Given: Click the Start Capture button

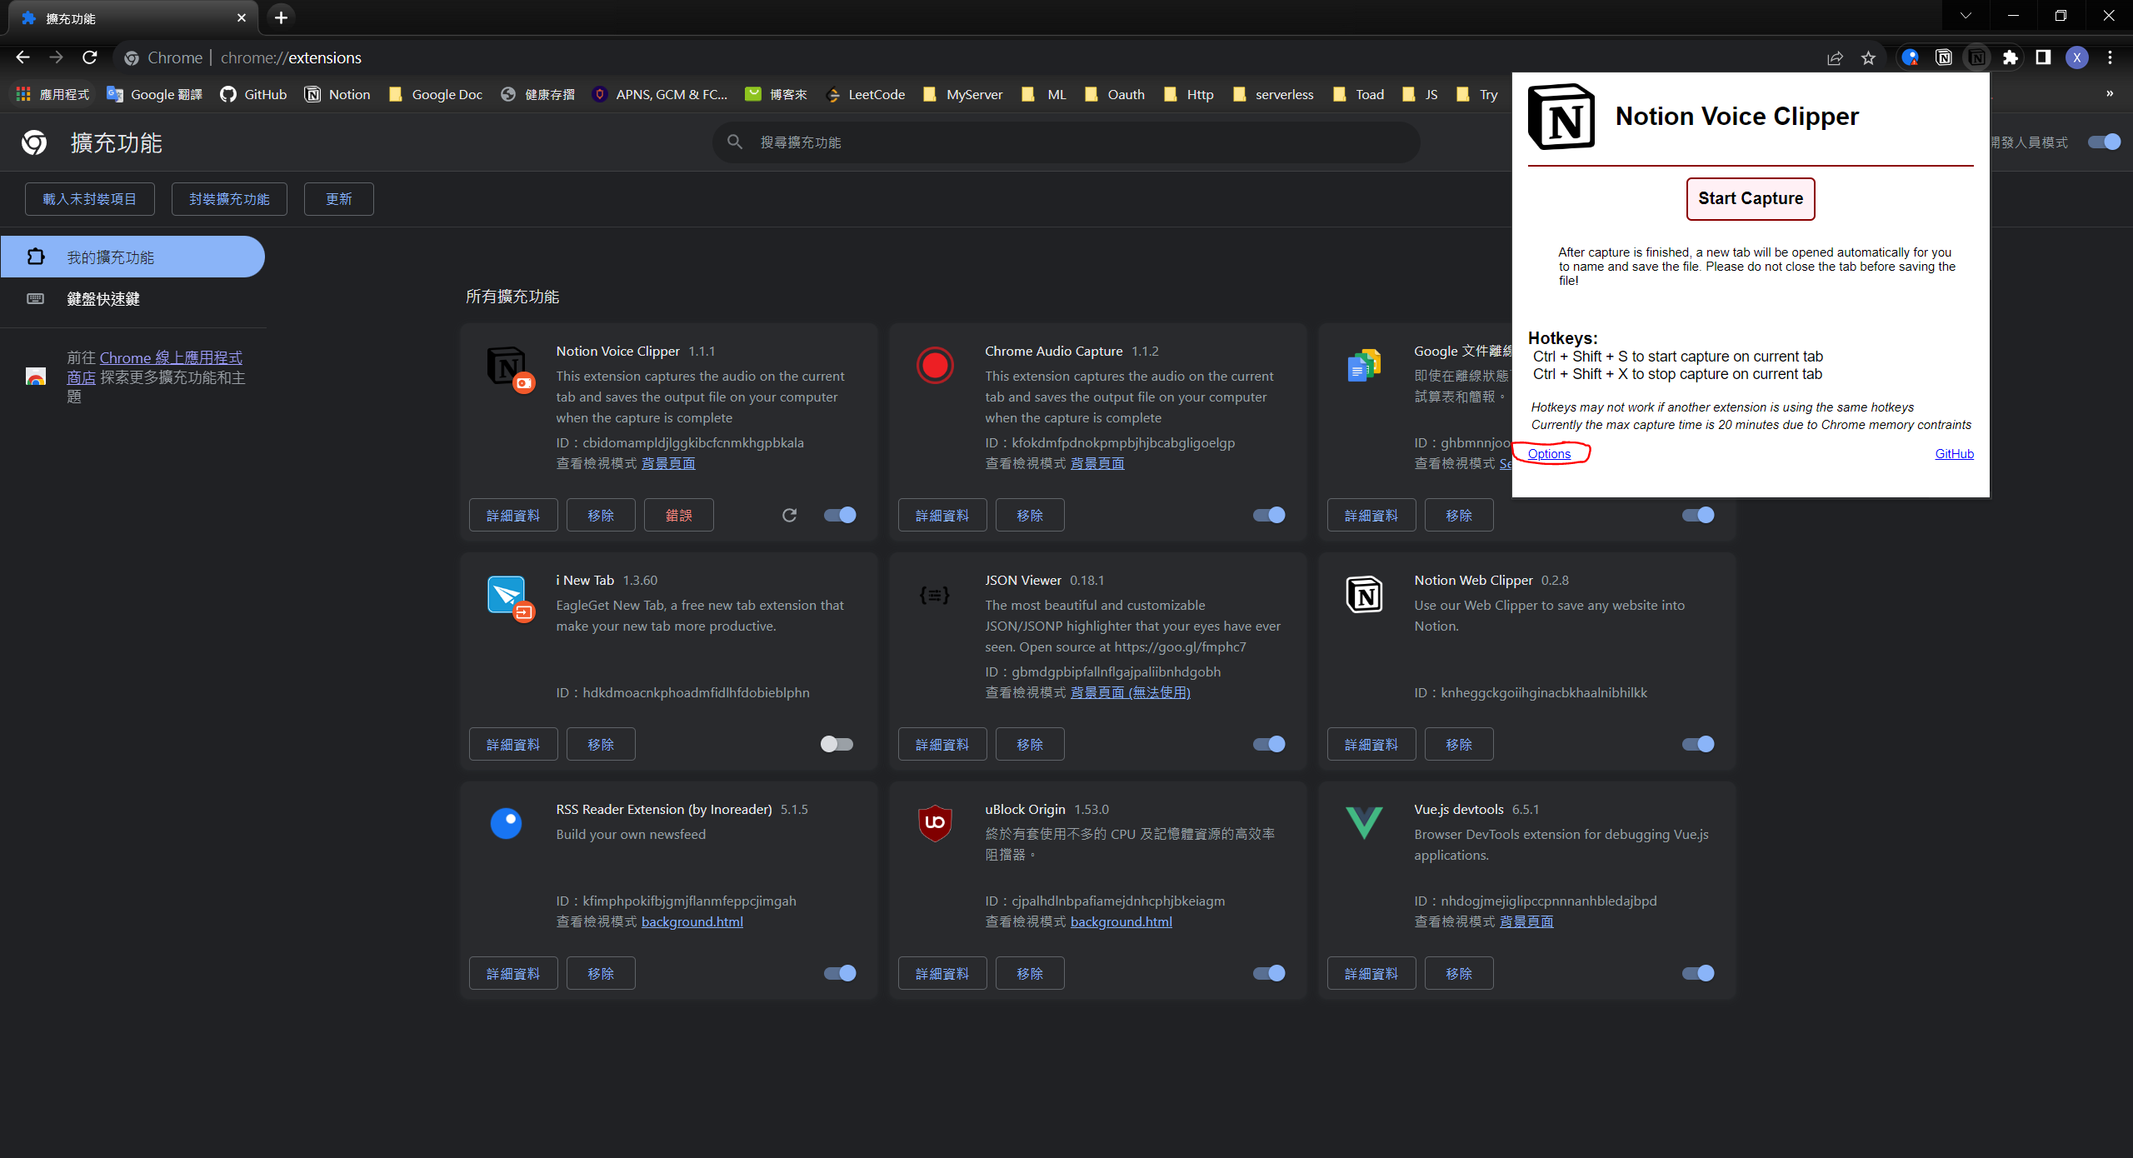Looking at the screenshot, I should click(x=1750, y=198).
